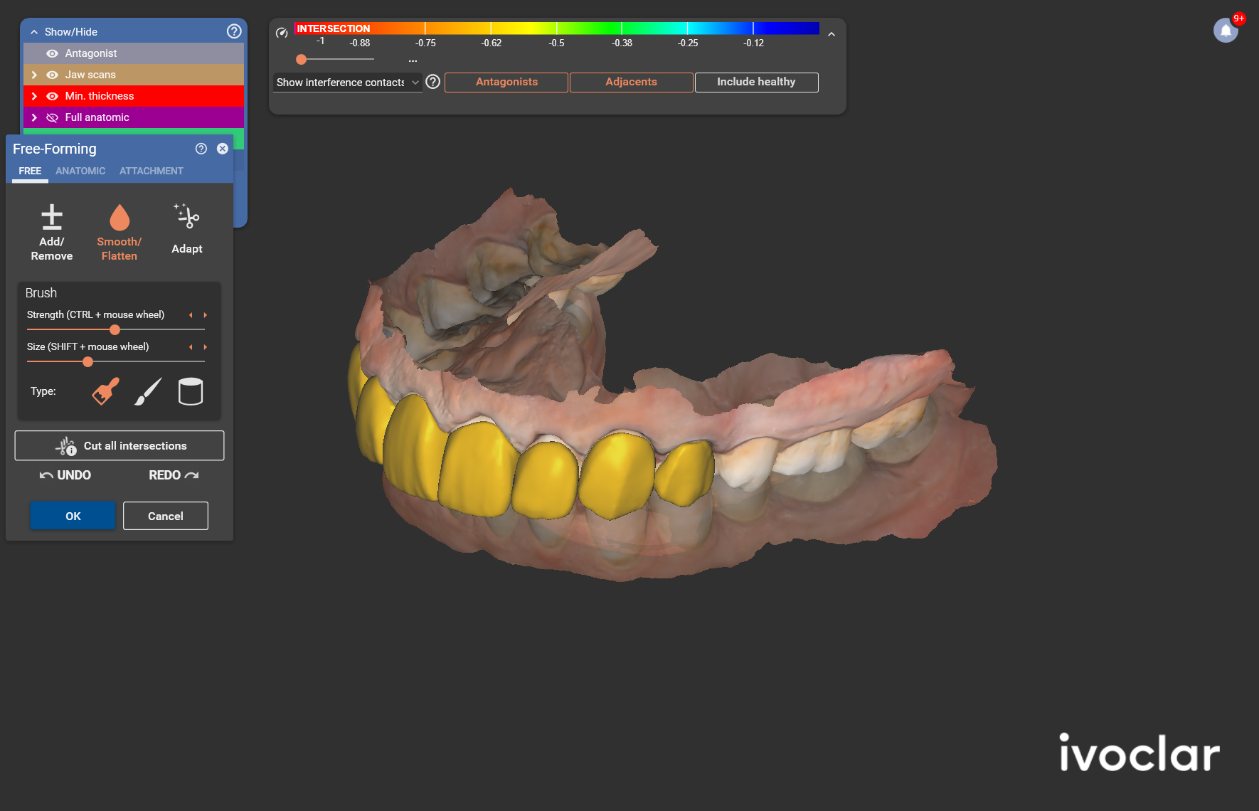Image resolution: width=1259 pixels, height=811 pixels.
Task: Show the Full anatomic layer
Action: [x=52, y=117]
